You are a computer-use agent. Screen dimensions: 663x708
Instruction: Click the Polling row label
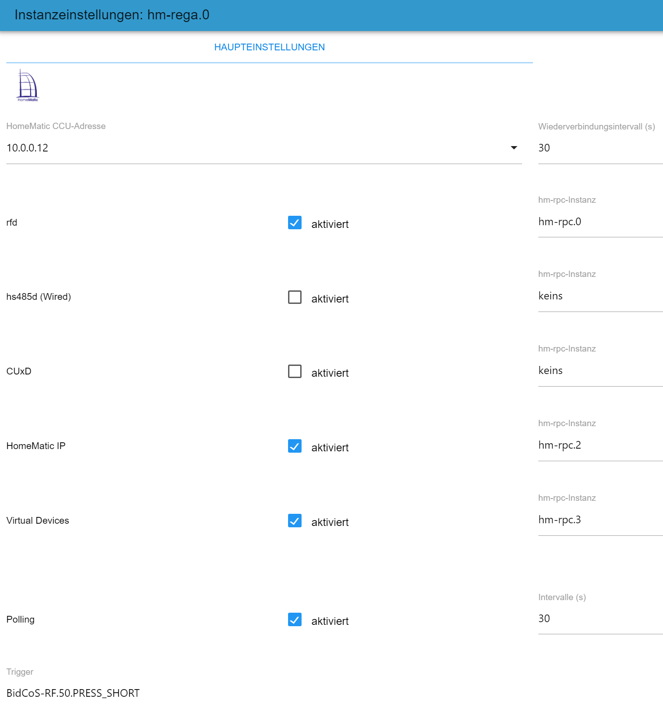click(x=20, y=619)
